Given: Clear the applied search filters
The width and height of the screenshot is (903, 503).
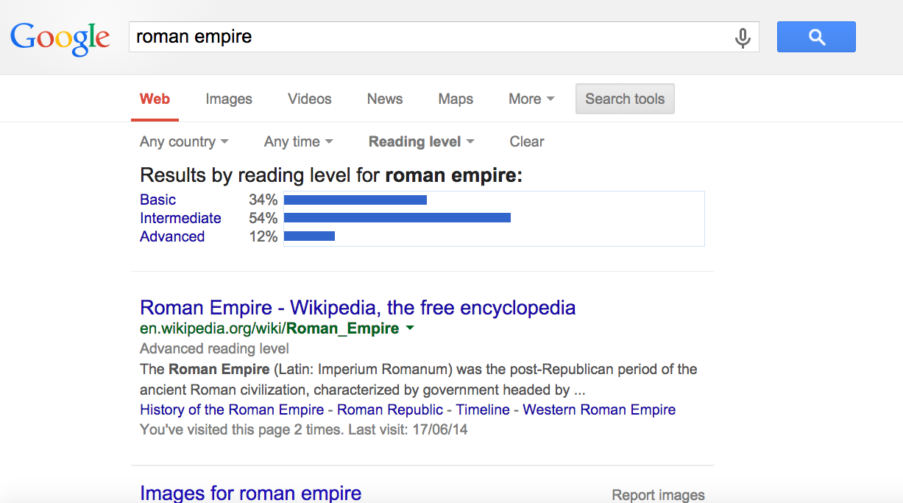Looking at the screenshot, I should (x=527, y=141).
